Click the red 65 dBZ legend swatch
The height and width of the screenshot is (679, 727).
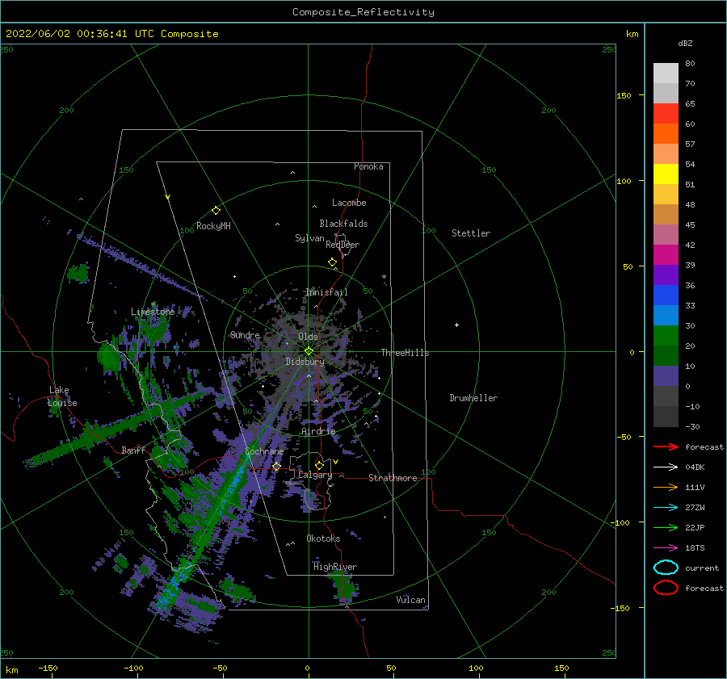(x=666, y=114)
